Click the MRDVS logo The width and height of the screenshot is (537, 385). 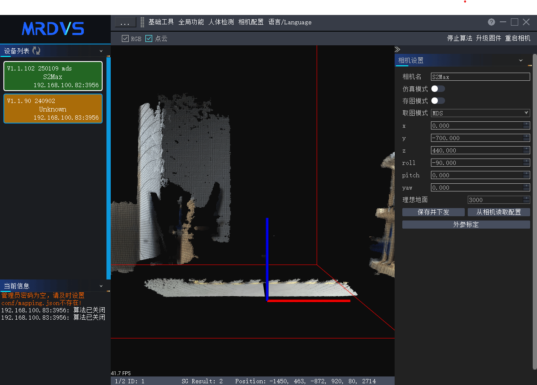click(53, 29)
